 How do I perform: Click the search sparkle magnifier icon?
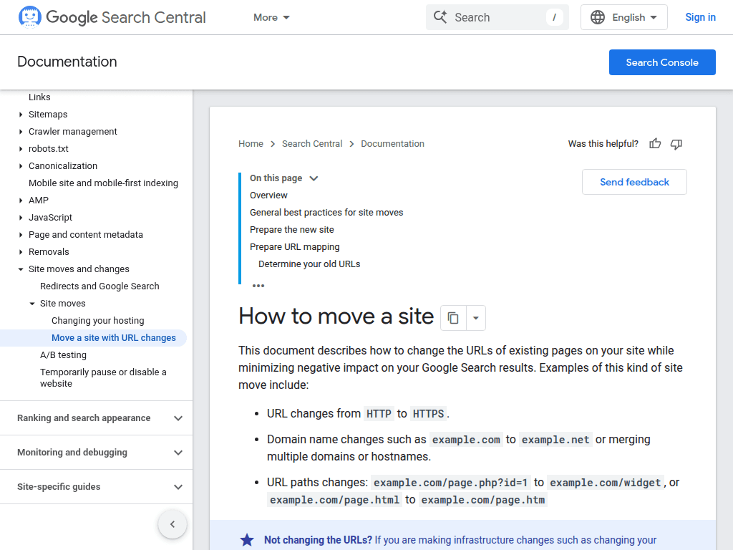(440, 17)
